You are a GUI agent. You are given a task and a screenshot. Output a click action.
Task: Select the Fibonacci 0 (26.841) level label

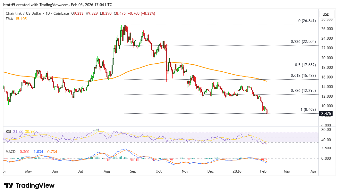[307, 21]
